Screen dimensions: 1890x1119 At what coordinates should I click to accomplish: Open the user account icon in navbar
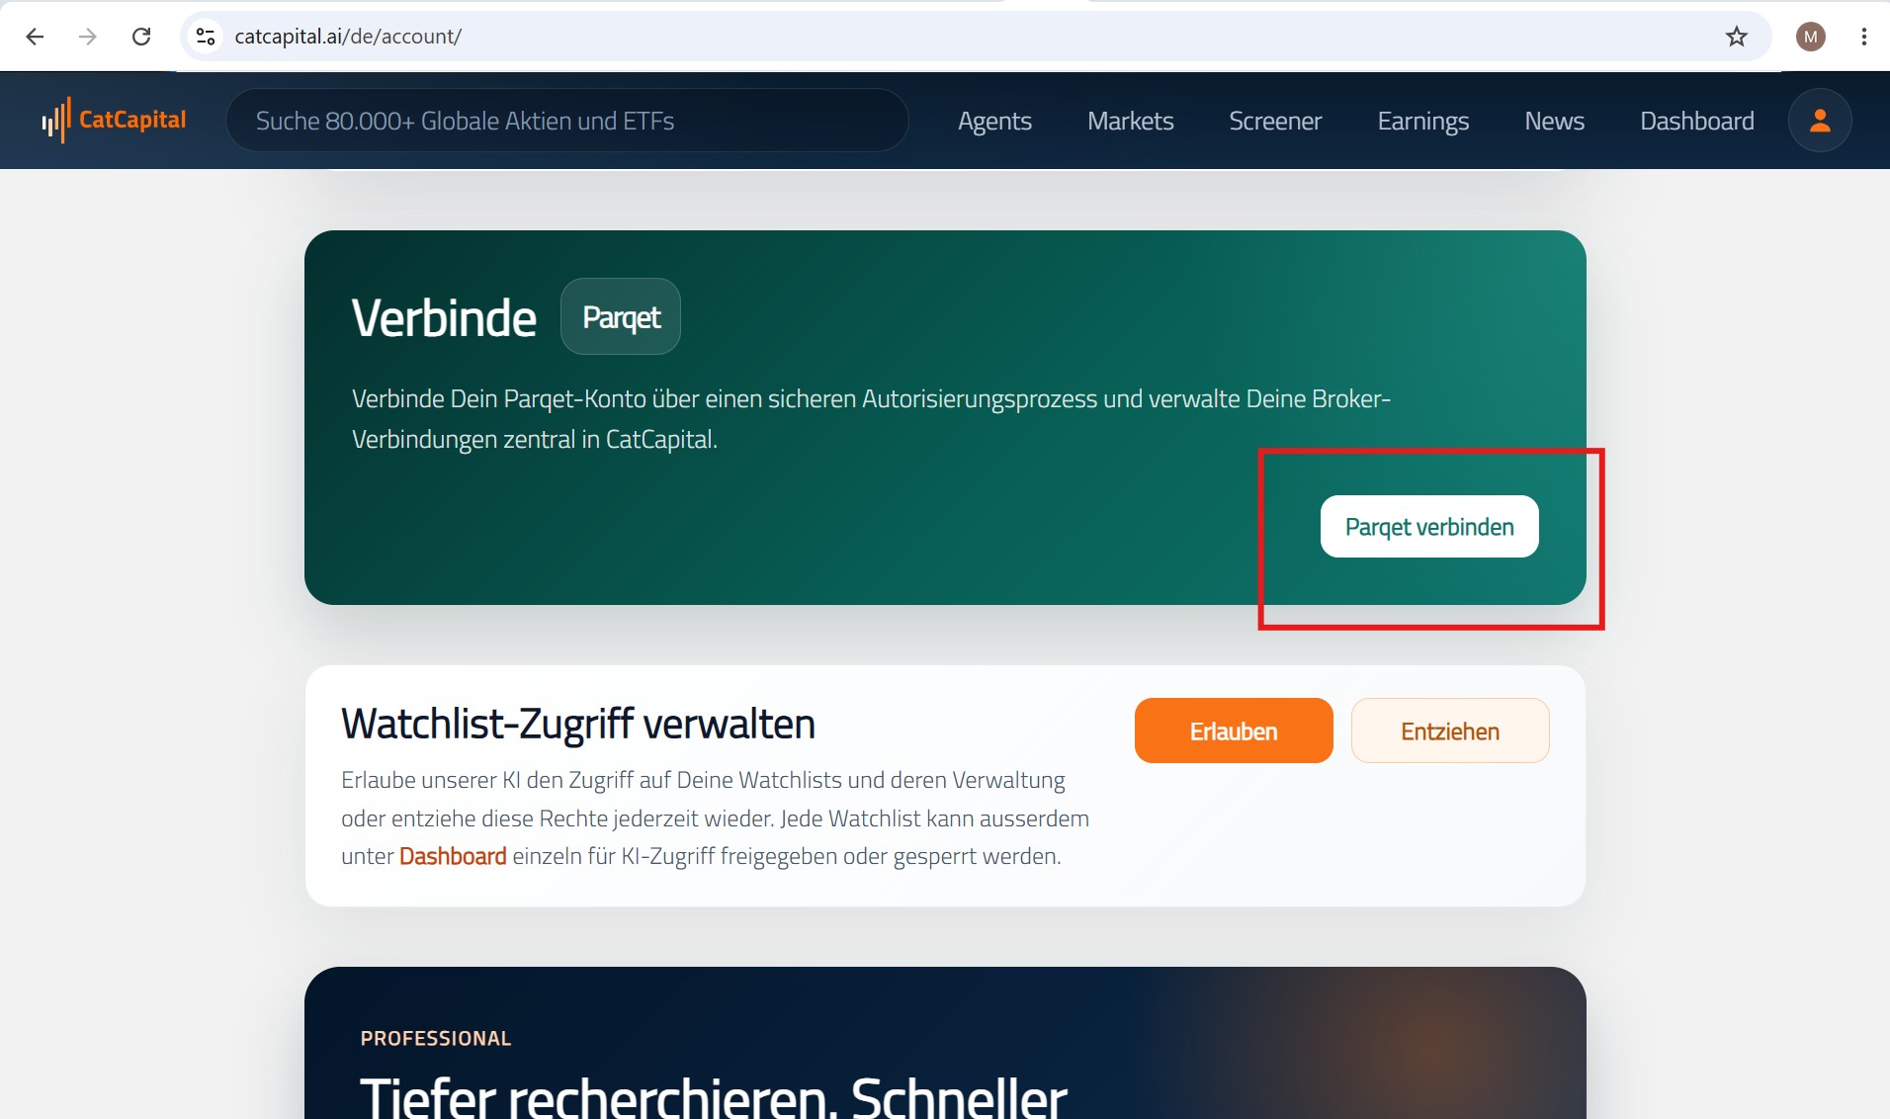[1820, 121]
